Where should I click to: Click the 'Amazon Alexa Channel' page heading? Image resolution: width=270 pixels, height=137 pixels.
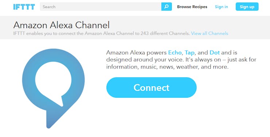[x=61, y=25]
